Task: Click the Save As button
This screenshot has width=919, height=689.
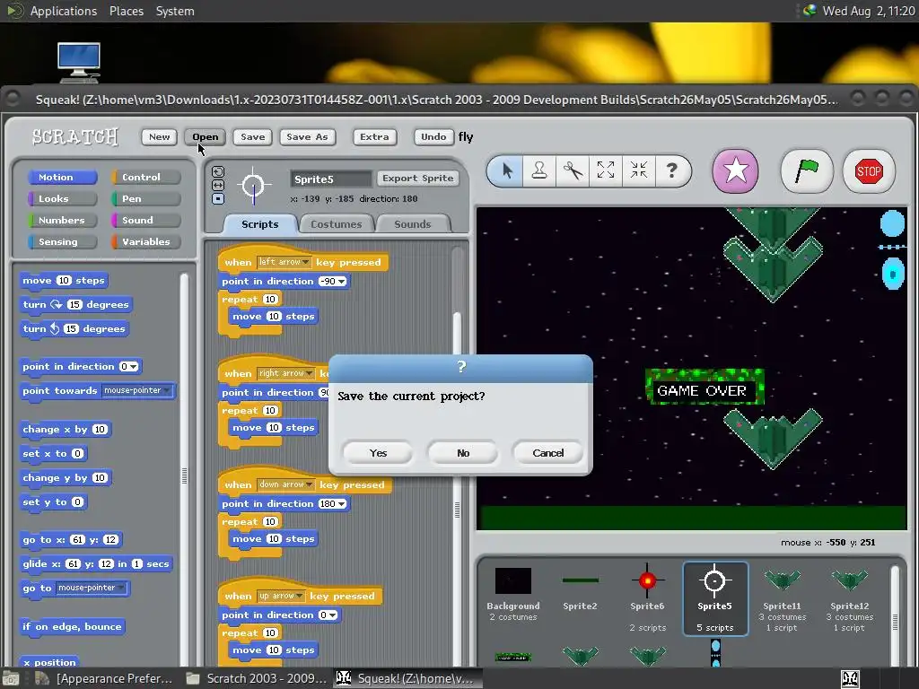Action: (x=307, y=136)
